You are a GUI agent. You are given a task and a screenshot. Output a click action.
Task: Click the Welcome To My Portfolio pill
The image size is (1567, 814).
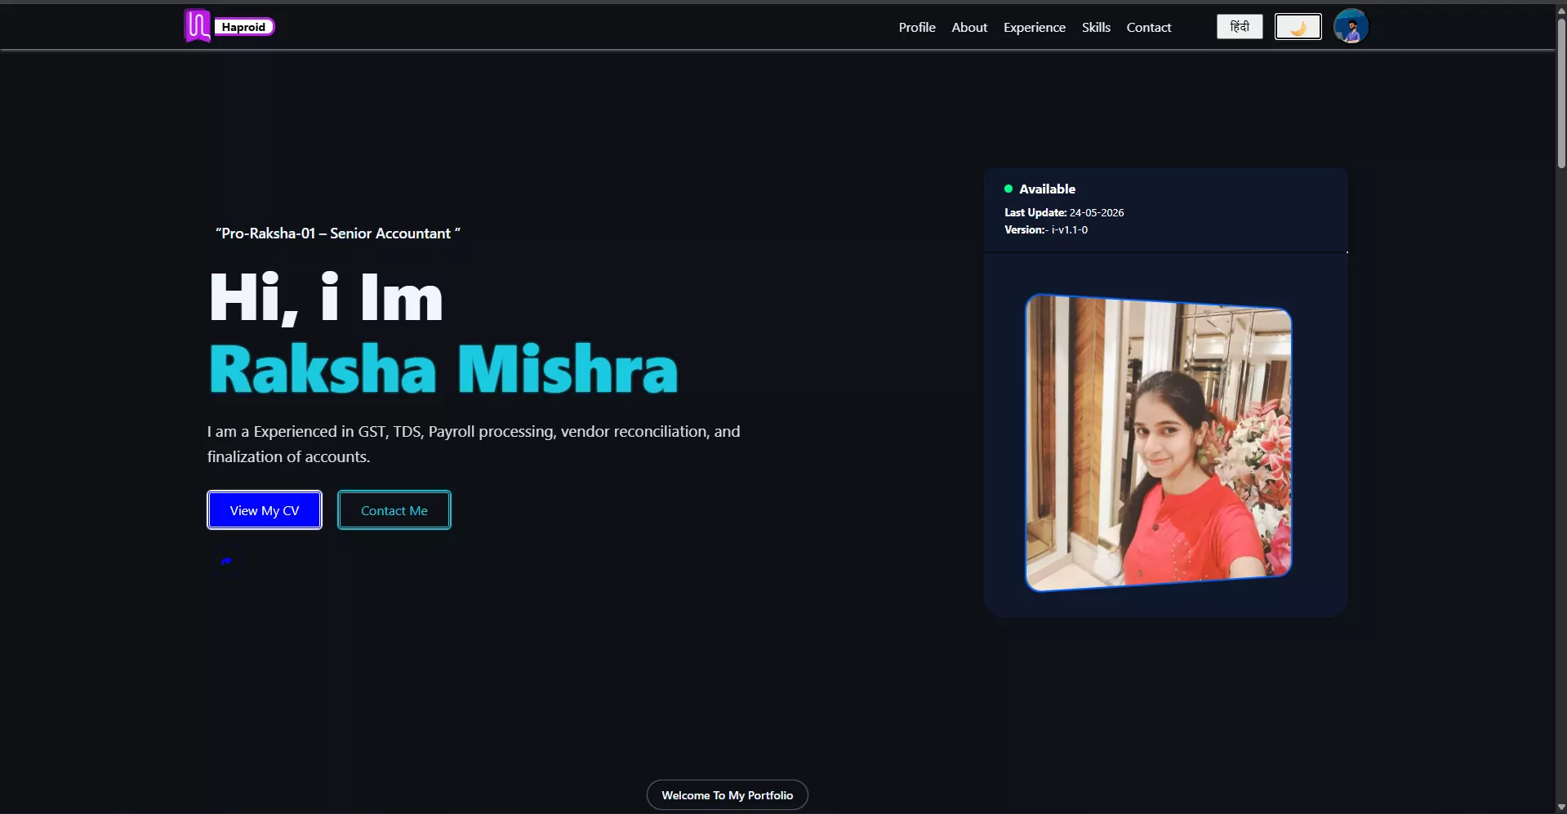pos(728,795)
